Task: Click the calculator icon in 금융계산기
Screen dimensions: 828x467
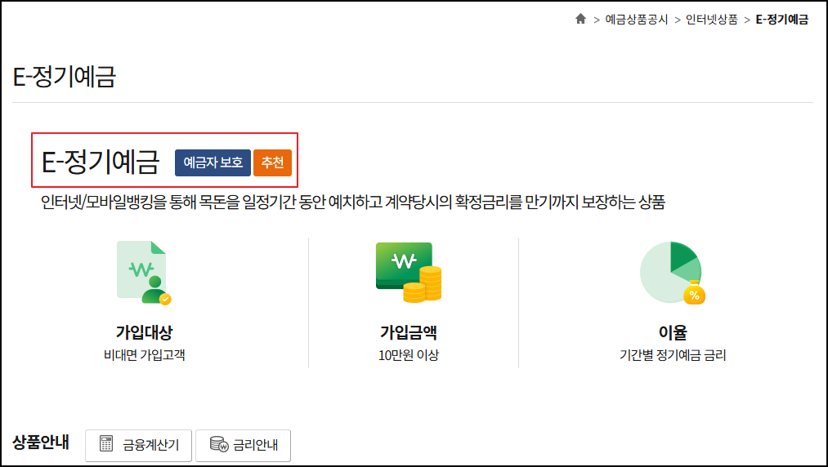Action: [106, 444]
